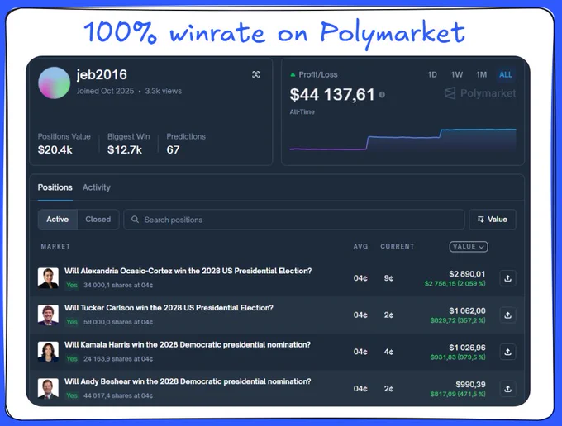Switch to the Activity tab

click(97, 187)
